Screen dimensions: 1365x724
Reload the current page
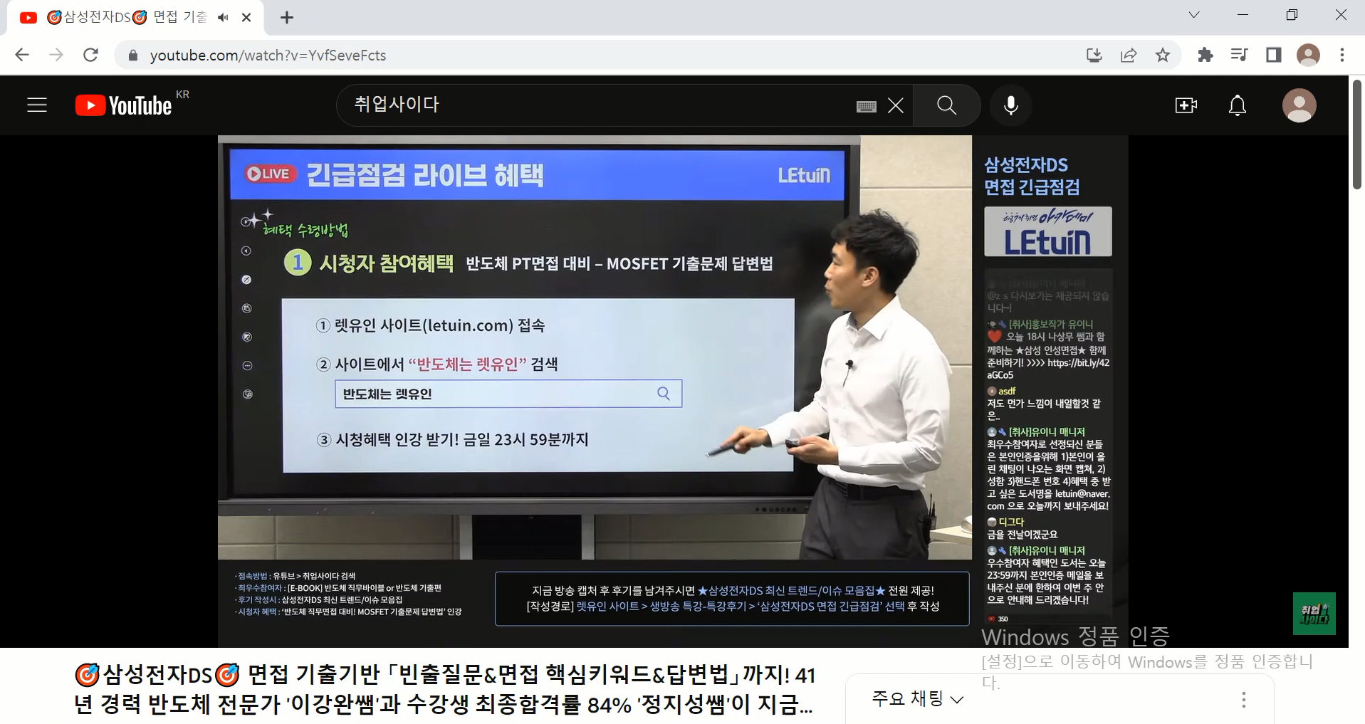(x=90, y=55)
